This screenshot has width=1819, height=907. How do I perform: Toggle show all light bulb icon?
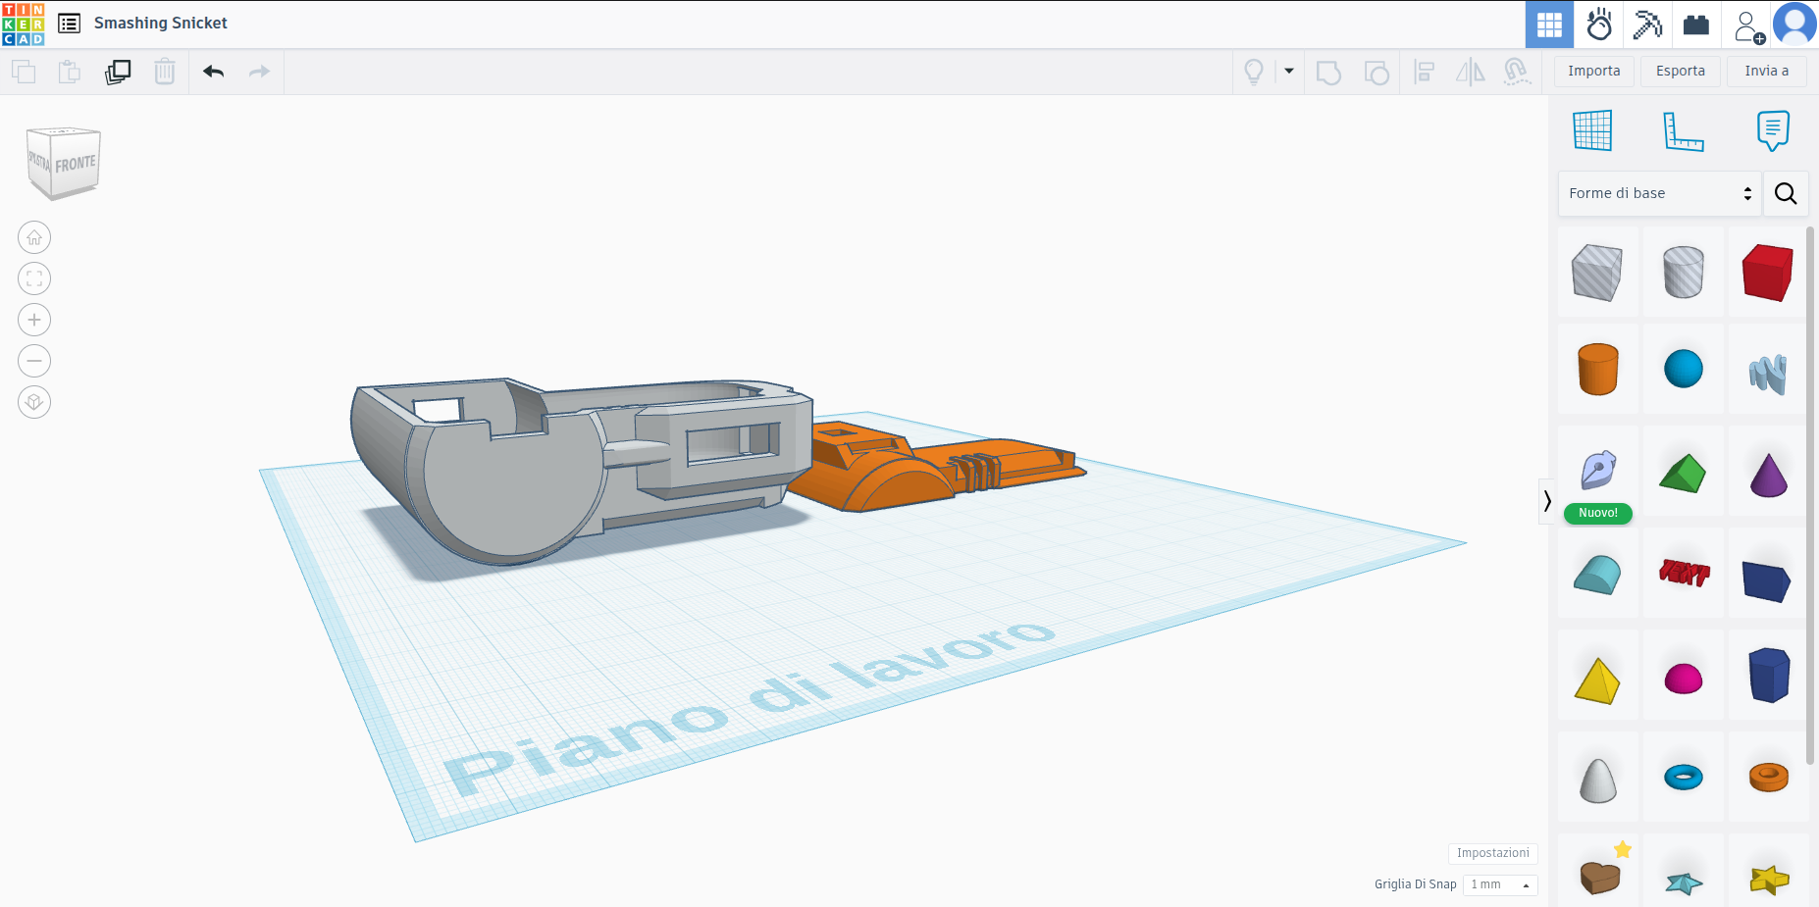click(1254, 72)
